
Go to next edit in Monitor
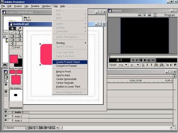[x=171, y=65]
